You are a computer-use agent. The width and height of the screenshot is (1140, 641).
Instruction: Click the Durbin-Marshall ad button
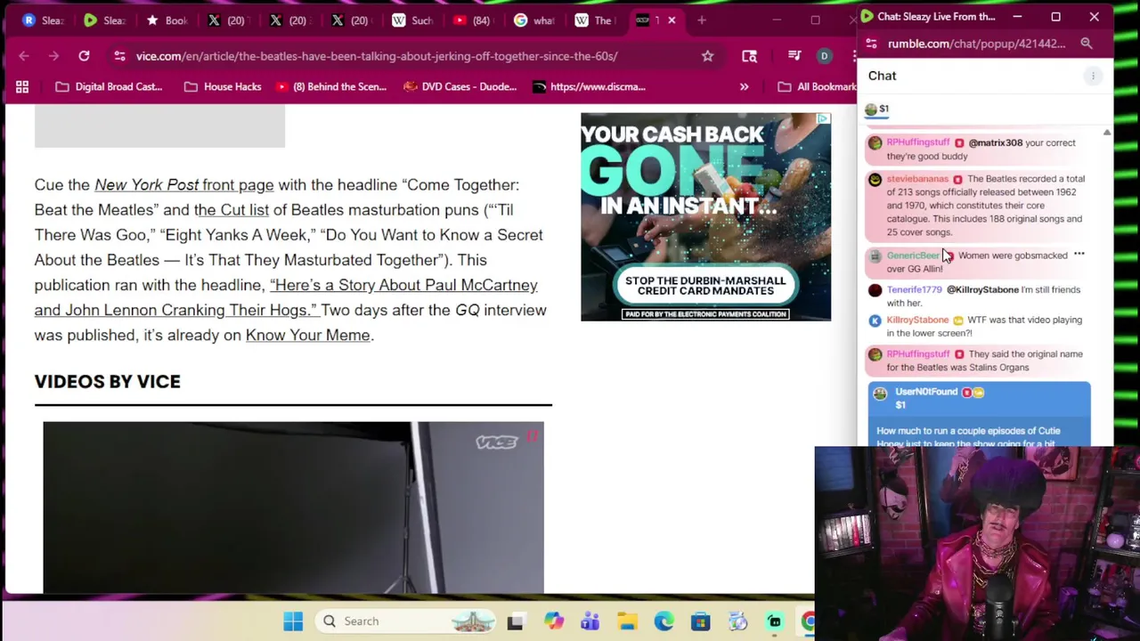pyautogui.click(x=705, y=286)
